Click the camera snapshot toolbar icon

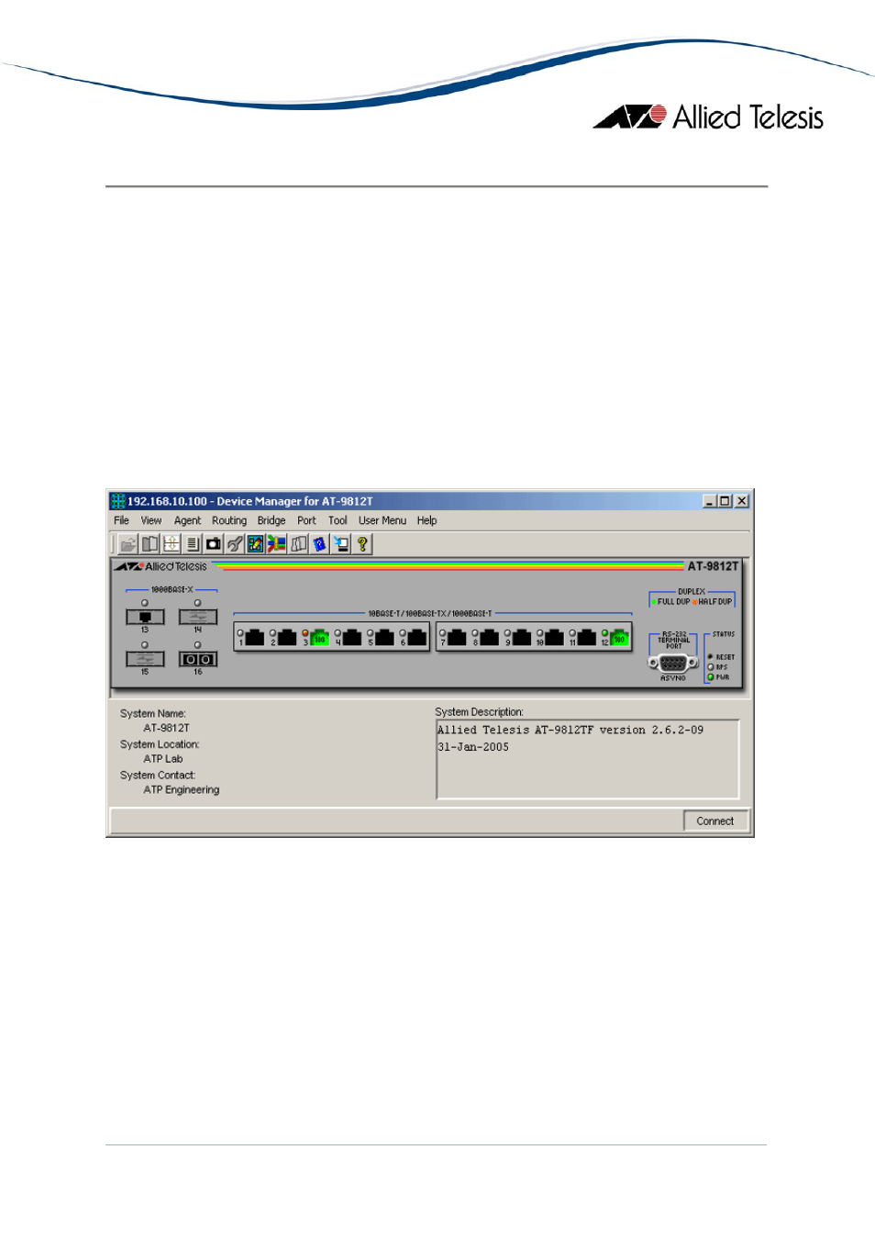coord(213,544)
